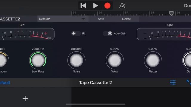The image size is (191, 107).
Task: Toggle the Auto-Gain switch
Action: [107, 34]
